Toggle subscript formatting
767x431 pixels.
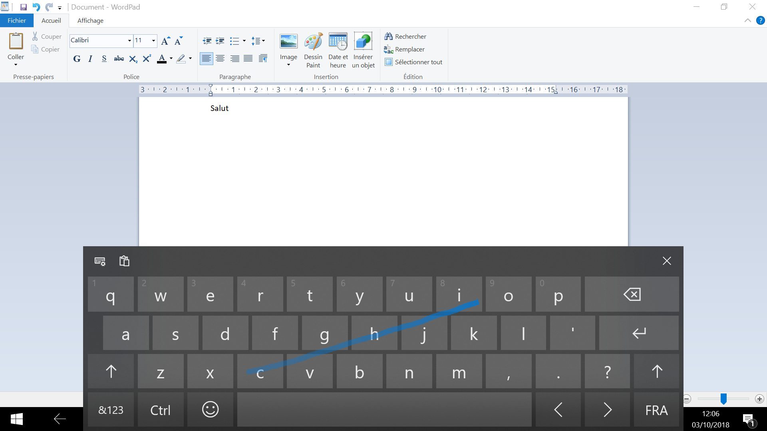pyautogui.click(x=133, y=59)
